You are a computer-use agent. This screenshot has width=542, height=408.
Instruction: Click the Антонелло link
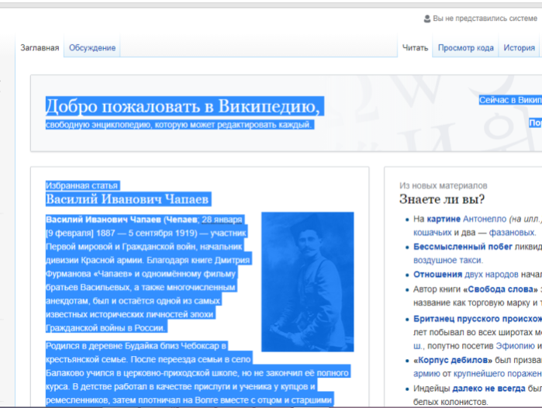coord(485,220)
